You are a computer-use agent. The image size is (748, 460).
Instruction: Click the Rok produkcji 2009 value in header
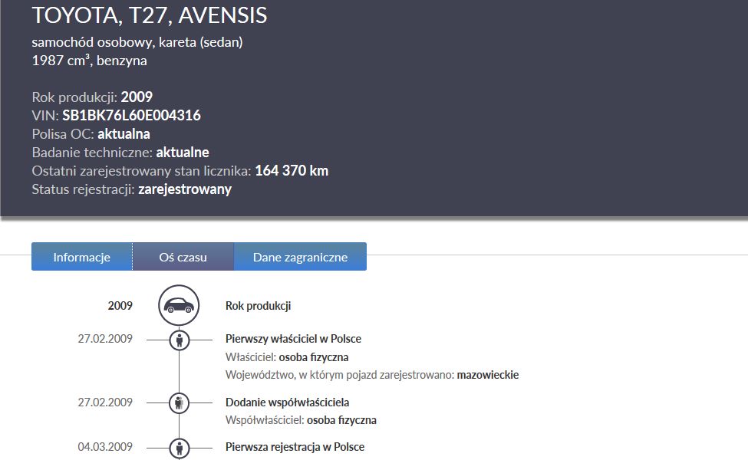(x=137, y=97)
